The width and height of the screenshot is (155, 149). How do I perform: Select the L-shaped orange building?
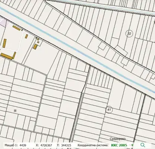click(8, 56)
